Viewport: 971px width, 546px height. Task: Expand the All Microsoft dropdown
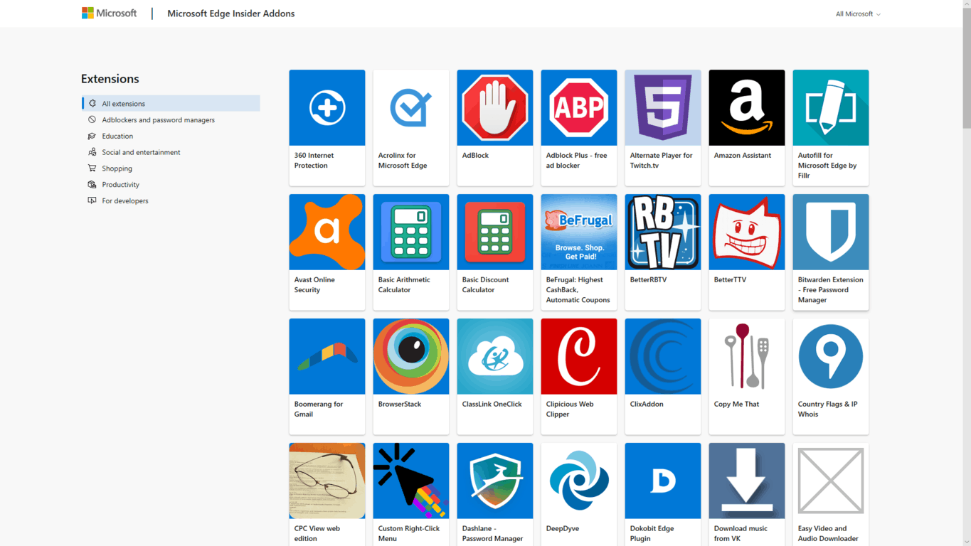pyautogui.click(x=857, y=14)
